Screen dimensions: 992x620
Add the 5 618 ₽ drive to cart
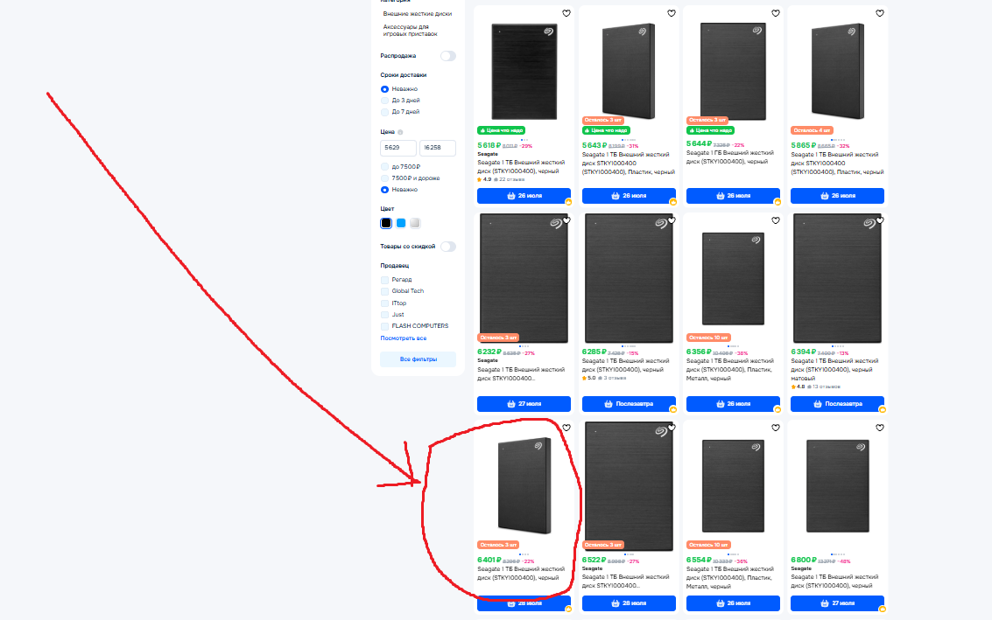(524, 196)
